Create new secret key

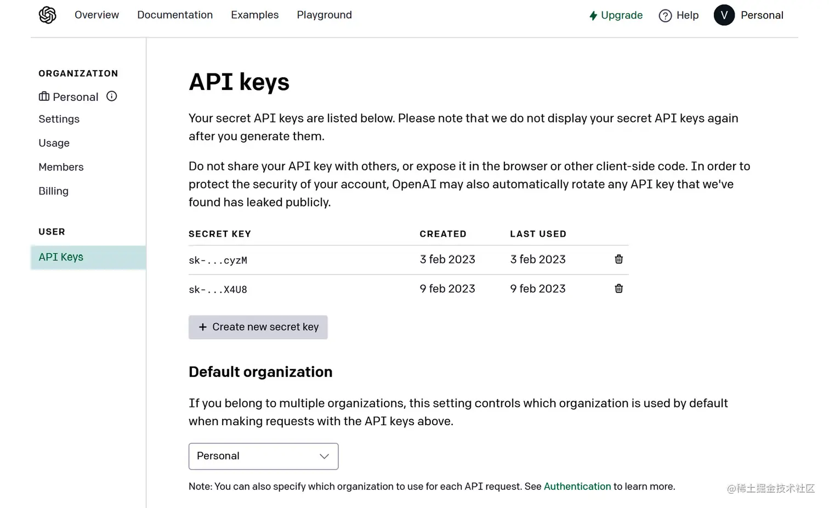click(x=258, y=327)
